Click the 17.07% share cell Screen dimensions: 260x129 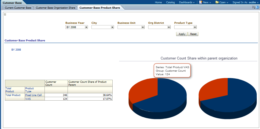90,99
